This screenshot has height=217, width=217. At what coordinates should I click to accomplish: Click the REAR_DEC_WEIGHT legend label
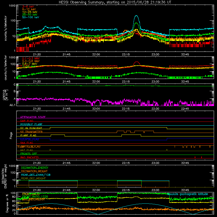pos(33,178)
